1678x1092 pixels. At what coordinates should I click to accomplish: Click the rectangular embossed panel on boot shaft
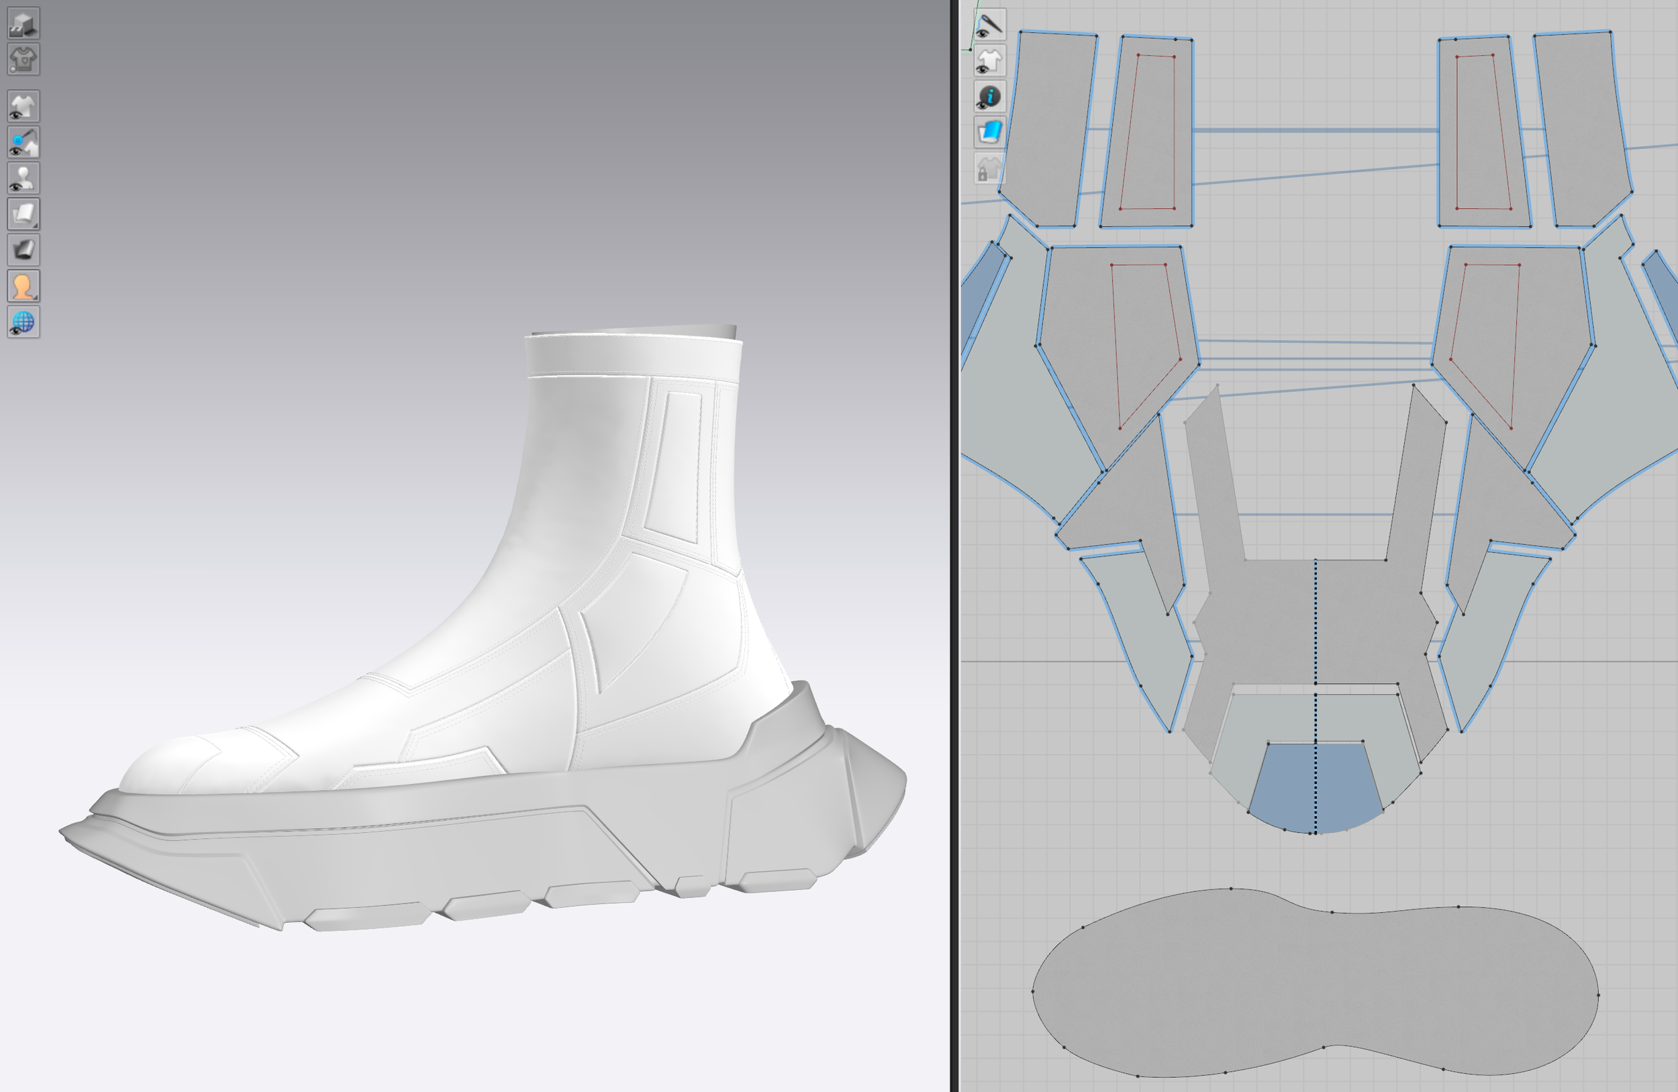click(x=675, y=466)
